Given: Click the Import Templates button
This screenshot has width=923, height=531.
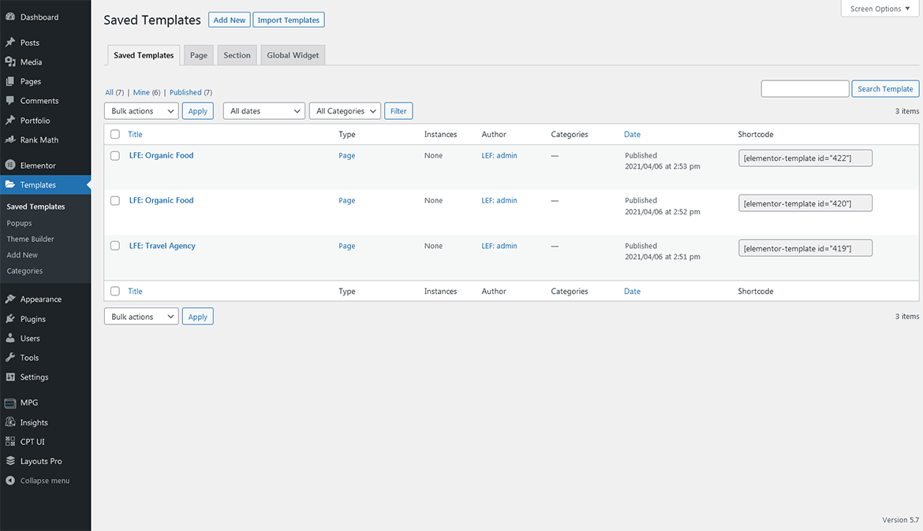Looking at the screenshot, I should click(289, 20).
